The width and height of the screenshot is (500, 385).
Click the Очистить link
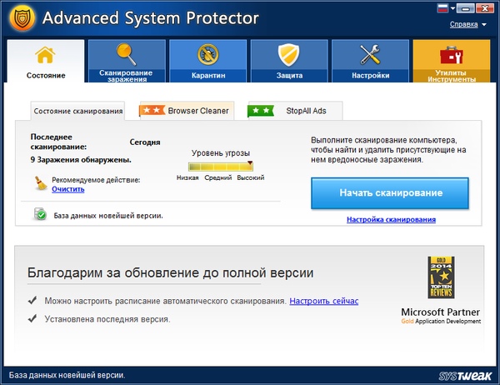point(67,189)
